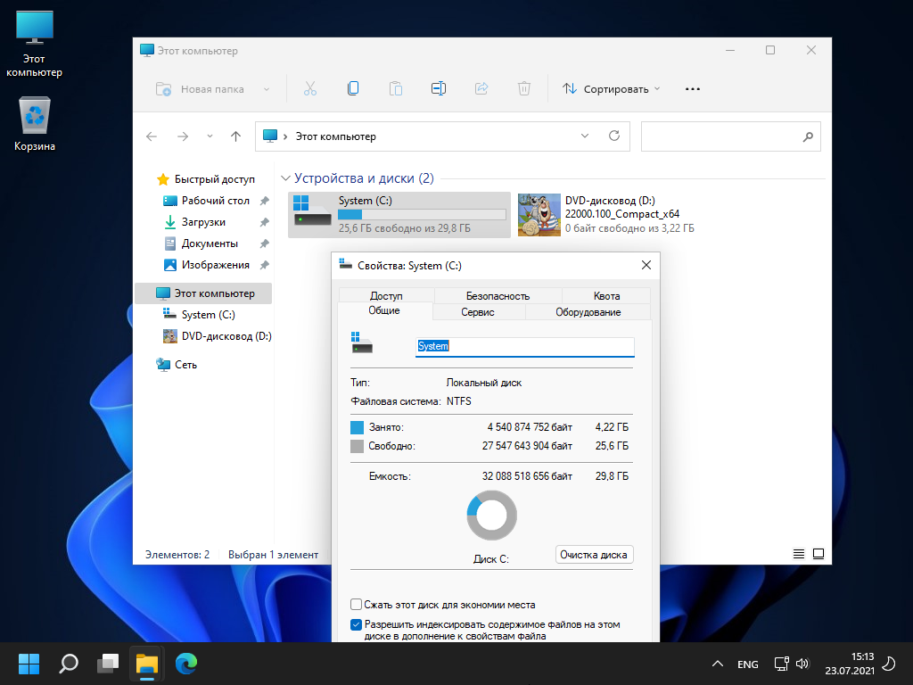
Task: Open taskbar Search
Action: point(69,664)
